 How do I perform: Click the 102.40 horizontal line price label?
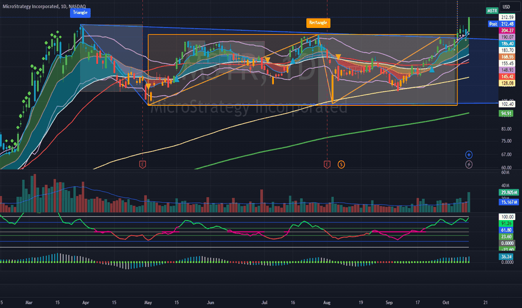[x=507, y=104]
